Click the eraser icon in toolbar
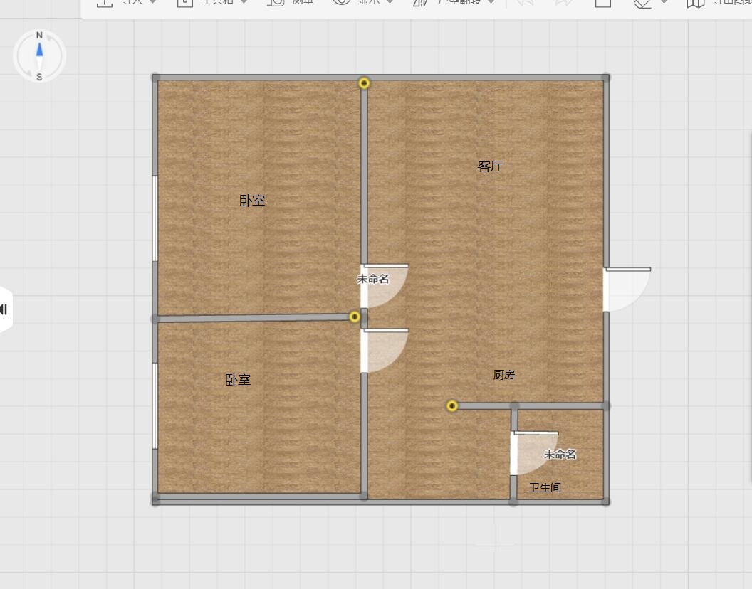Screen dimensions: 752x589 [x=643, y=3]
